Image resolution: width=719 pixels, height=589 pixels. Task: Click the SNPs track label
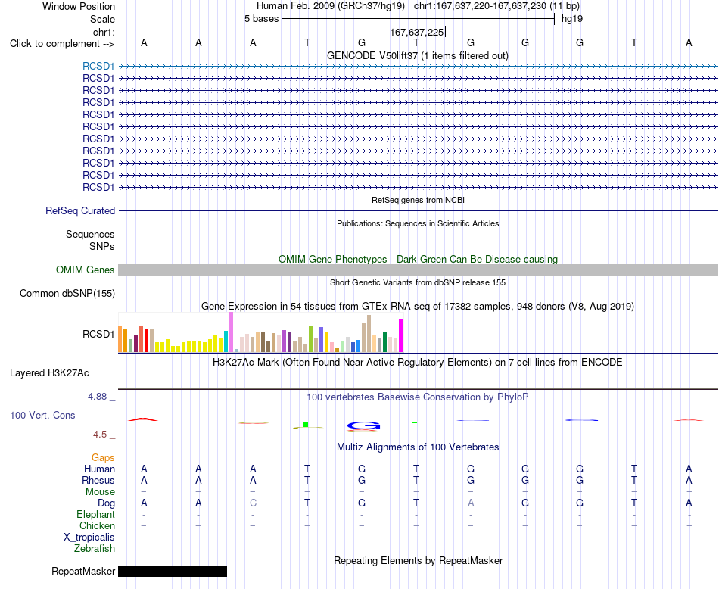tap(102, 246)
